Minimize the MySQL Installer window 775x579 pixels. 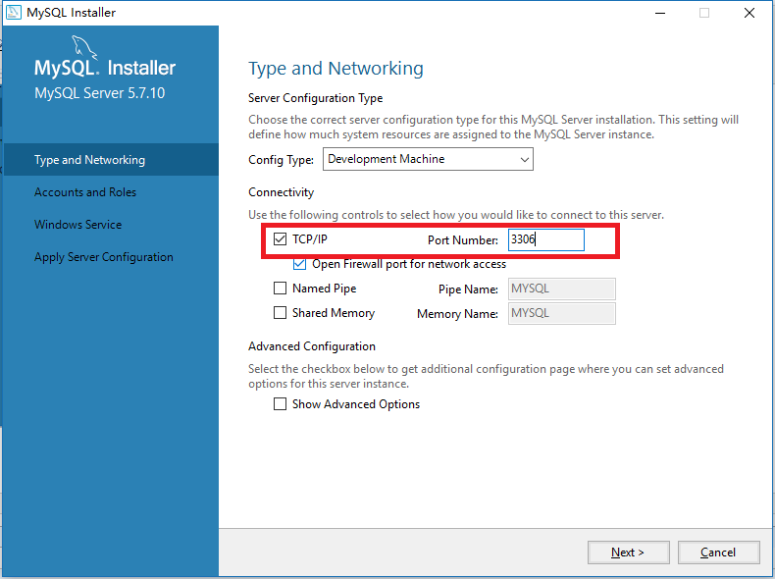point(660,13)
